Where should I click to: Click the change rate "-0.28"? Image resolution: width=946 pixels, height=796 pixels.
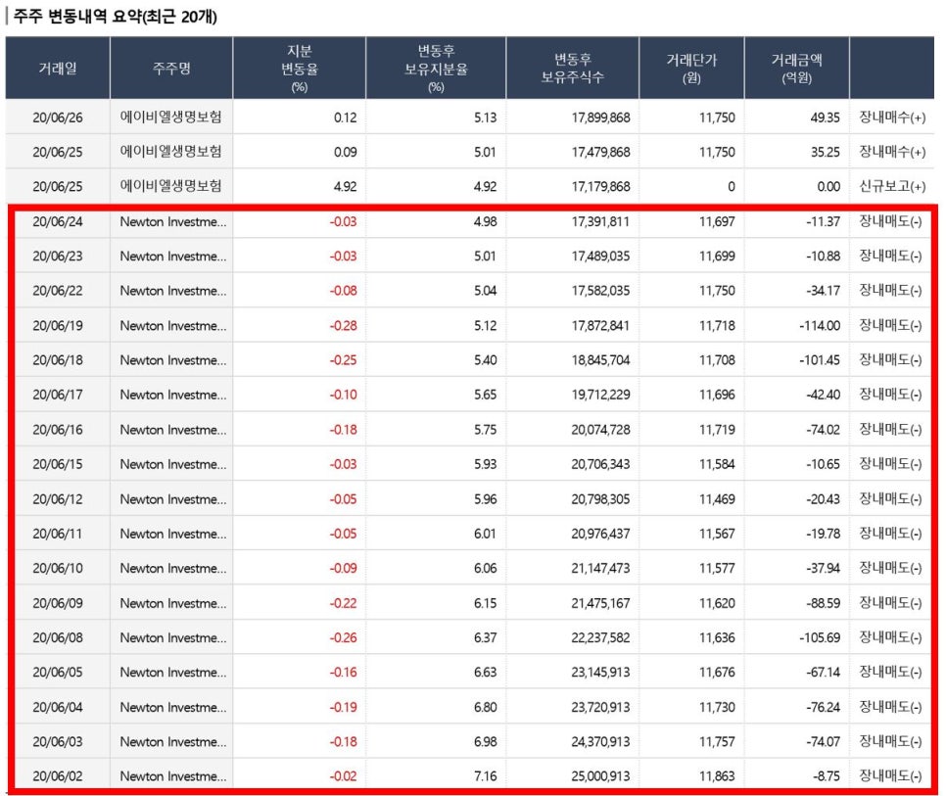(x=344, y=326)
